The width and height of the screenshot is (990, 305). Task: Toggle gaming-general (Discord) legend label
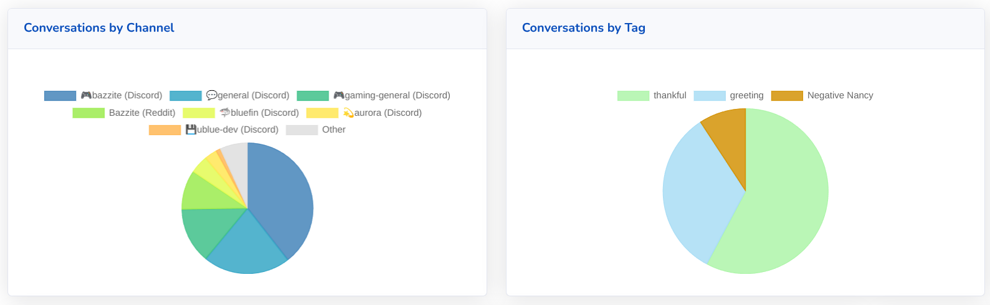pos(391,95)
